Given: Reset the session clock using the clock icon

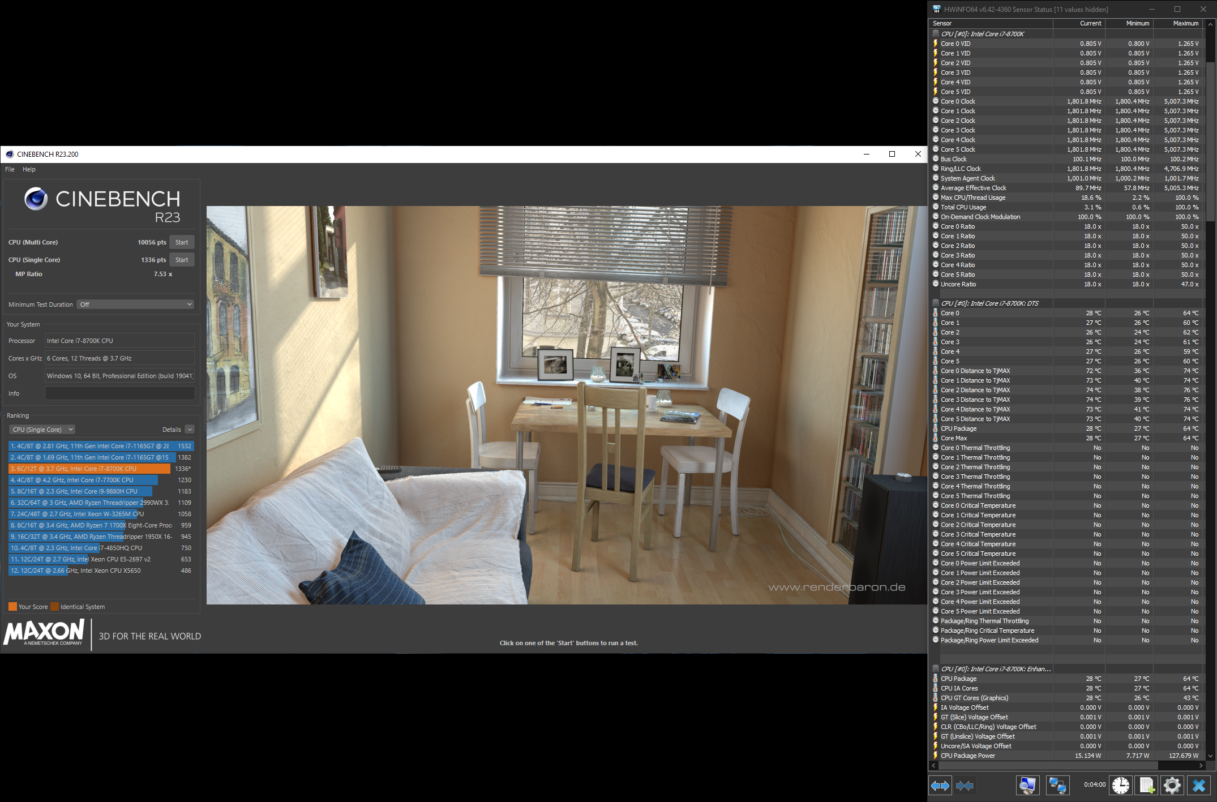Looking at the screenshot, I should click(1120, 786).
